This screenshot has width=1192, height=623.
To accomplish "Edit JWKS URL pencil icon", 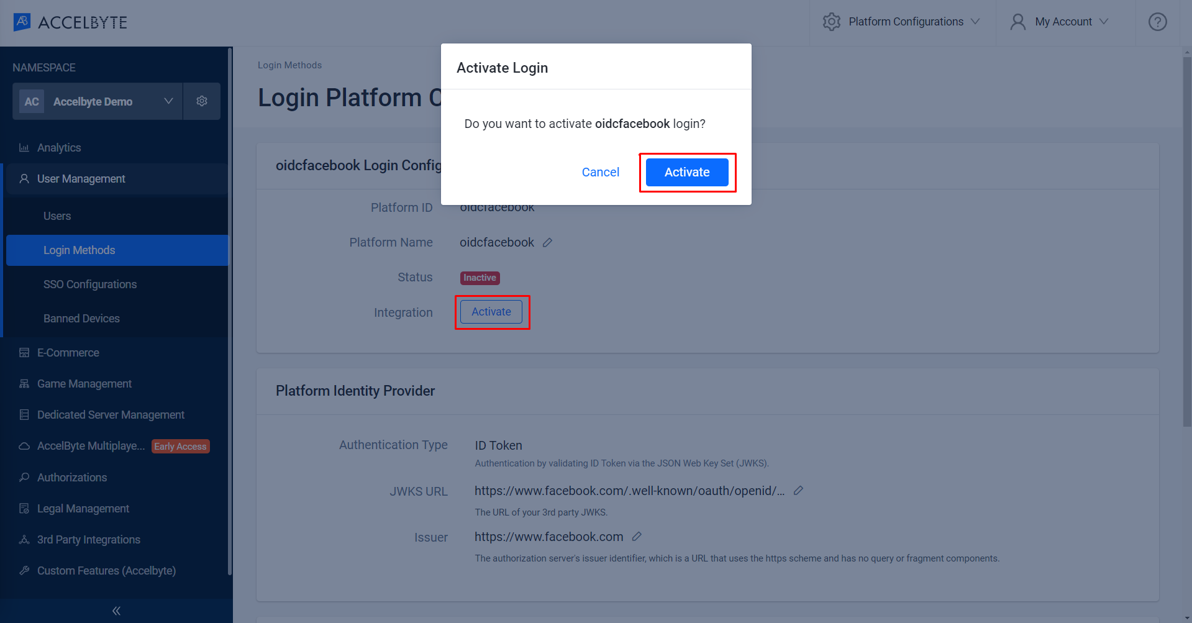I will click(799, 490).
